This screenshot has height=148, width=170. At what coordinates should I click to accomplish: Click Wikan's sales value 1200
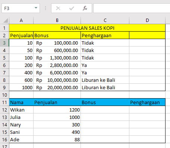[57, 110]
